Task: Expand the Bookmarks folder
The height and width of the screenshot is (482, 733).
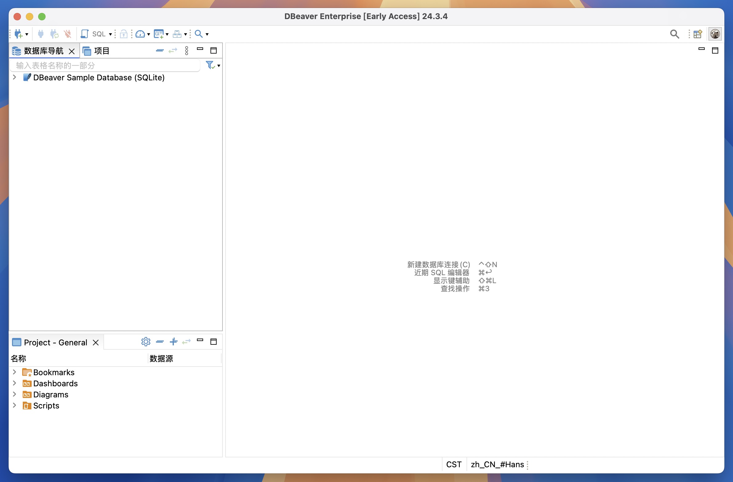Action: pyautogui.click(x=14, y=372)
